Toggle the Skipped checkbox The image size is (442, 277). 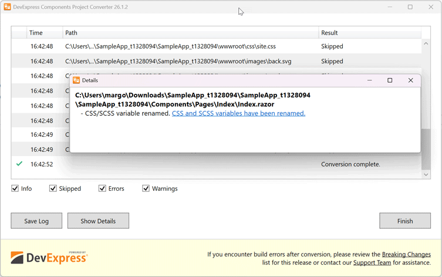(53, 188)
